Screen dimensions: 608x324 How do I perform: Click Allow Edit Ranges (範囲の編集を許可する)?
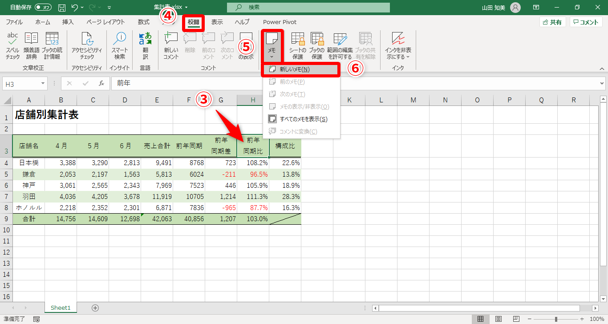click(x=340, y=45)
